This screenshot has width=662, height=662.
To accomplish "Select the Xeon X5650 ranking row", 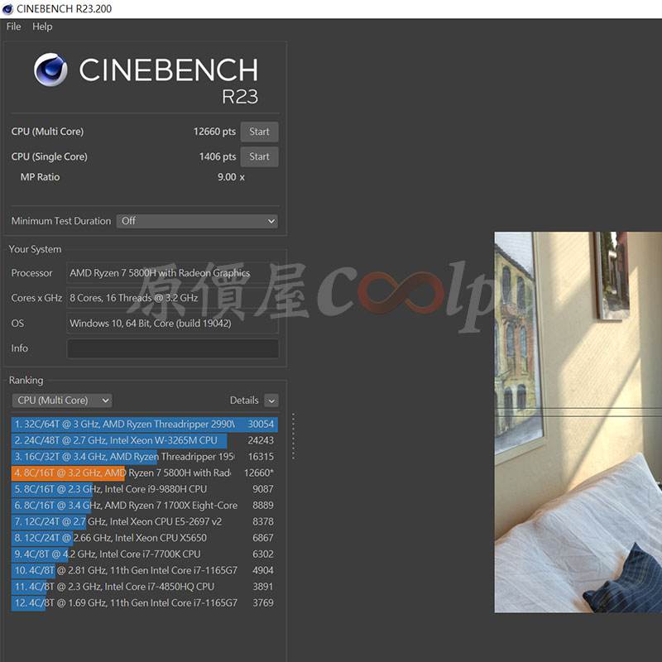I will pyautogui.click(x=144, y=538).
